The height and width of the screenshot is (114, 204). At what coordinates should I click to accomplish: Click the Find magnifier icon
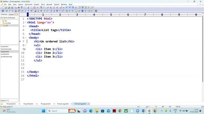pyautogui.click(x=48, y=8)
